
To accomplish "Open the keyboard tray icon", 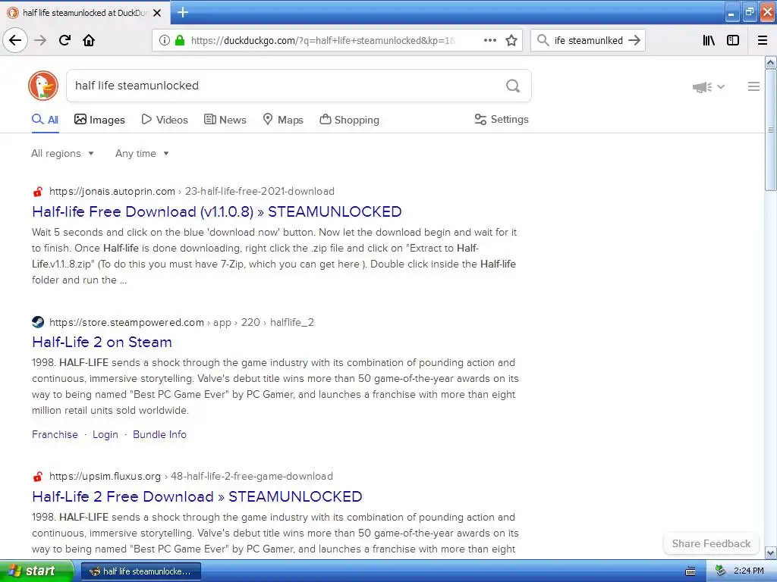I will (690, 571).
